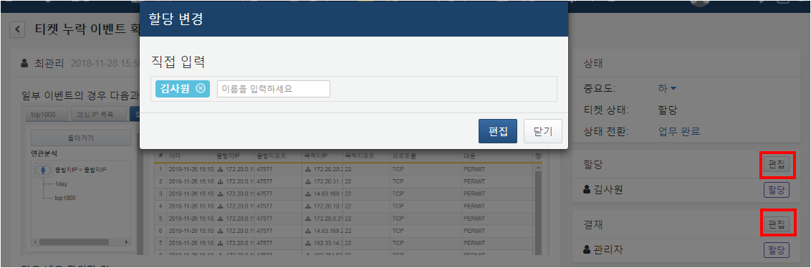Click the table's vertical scrollbar up arrow
811x268 pixels.
pyautogui.click(x=539, y=168)
